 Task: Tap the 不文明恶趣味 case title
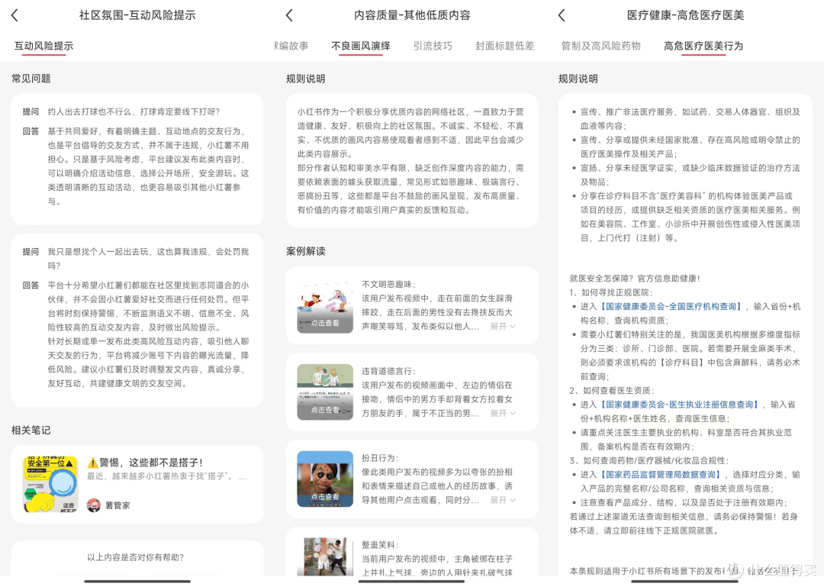(388, 285)
